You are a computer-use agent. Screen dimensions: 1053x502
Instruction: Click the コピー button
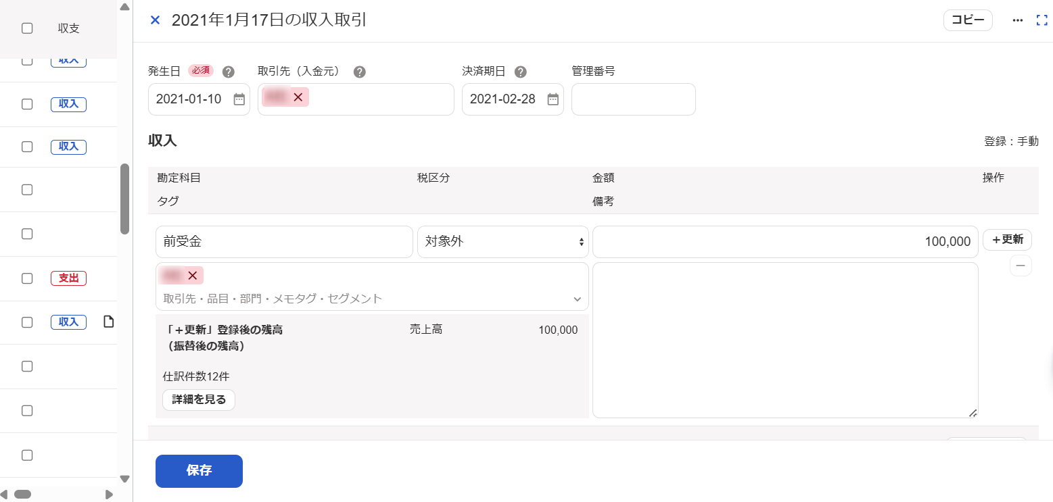click(968, 20)
